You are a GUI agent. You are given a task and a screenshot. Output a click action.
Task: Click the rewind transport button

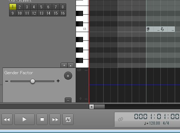pos(7,119)
